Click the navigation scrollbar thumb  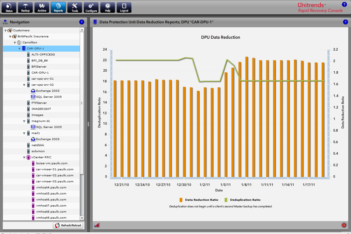(x=82, y=103)
